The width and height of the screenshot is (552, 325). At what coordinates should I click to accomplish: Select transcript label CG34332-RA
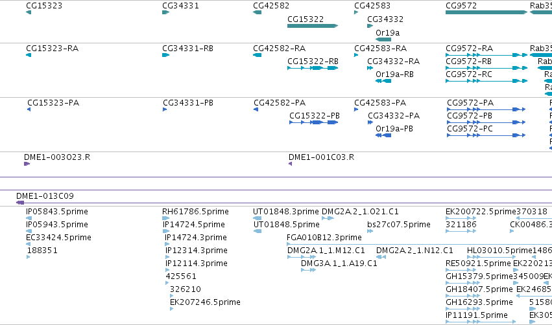pyautogui.click(x=394, y=61)
